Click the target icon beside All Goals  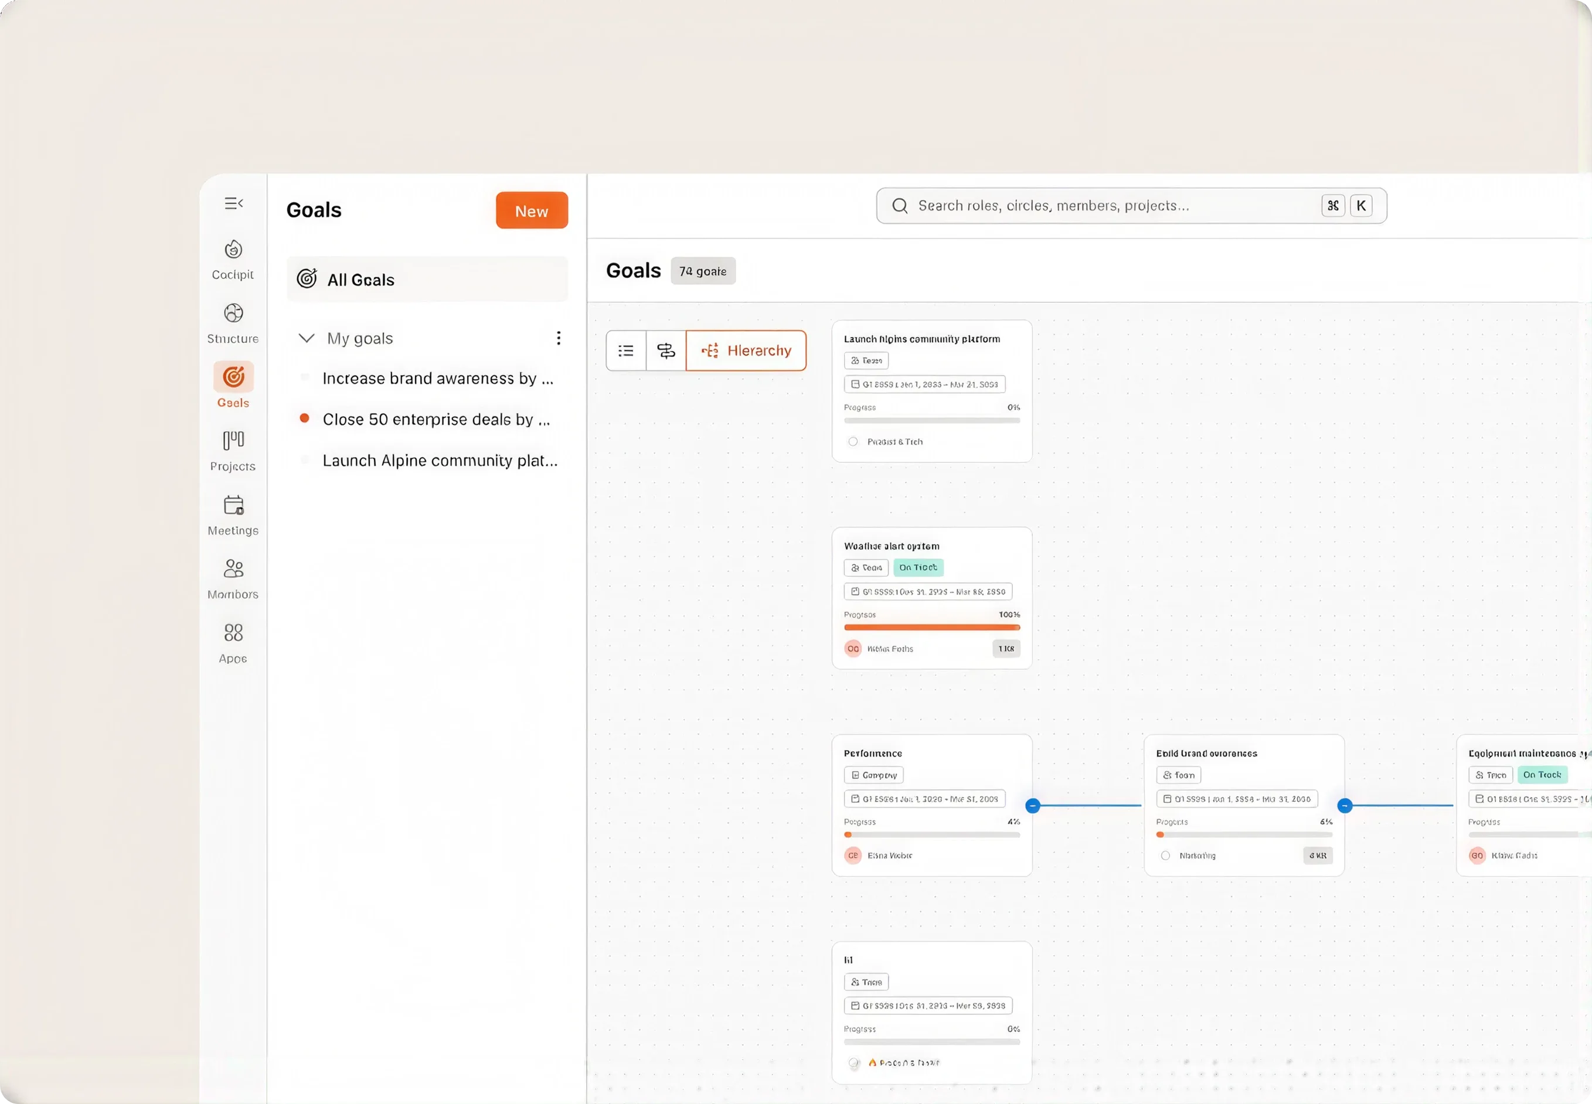tap(307, 279)
